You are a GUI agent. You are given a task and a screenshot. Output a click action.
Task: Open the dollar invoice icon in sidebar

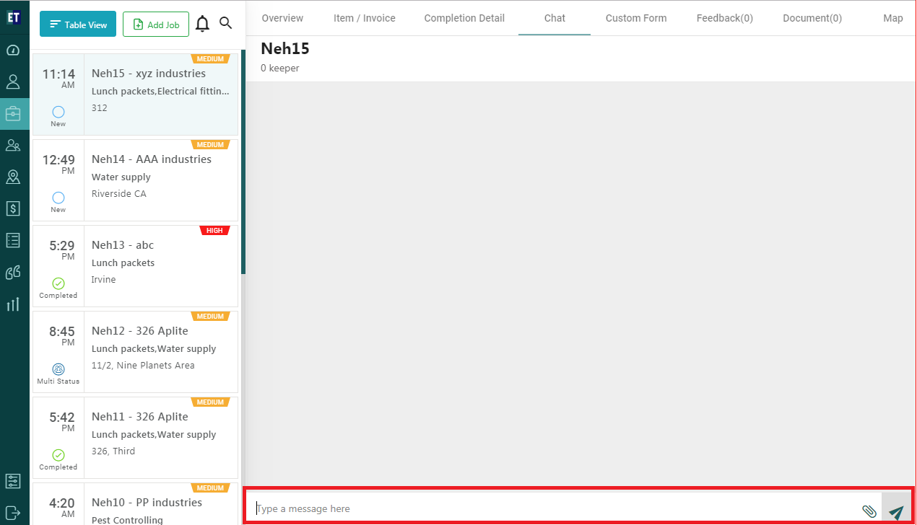click(13, 209)
